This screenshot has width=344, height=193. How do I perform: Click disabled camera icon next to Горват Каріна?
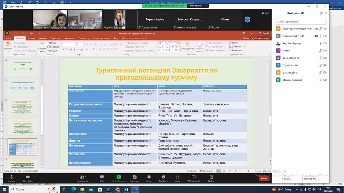pyautogui.click(x=325, y=65)
